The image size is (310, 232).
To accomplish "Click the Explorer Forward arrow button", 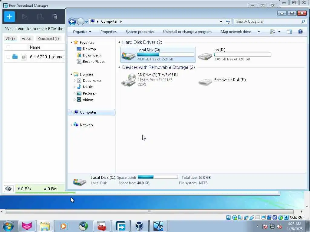I will coord(81,21).
